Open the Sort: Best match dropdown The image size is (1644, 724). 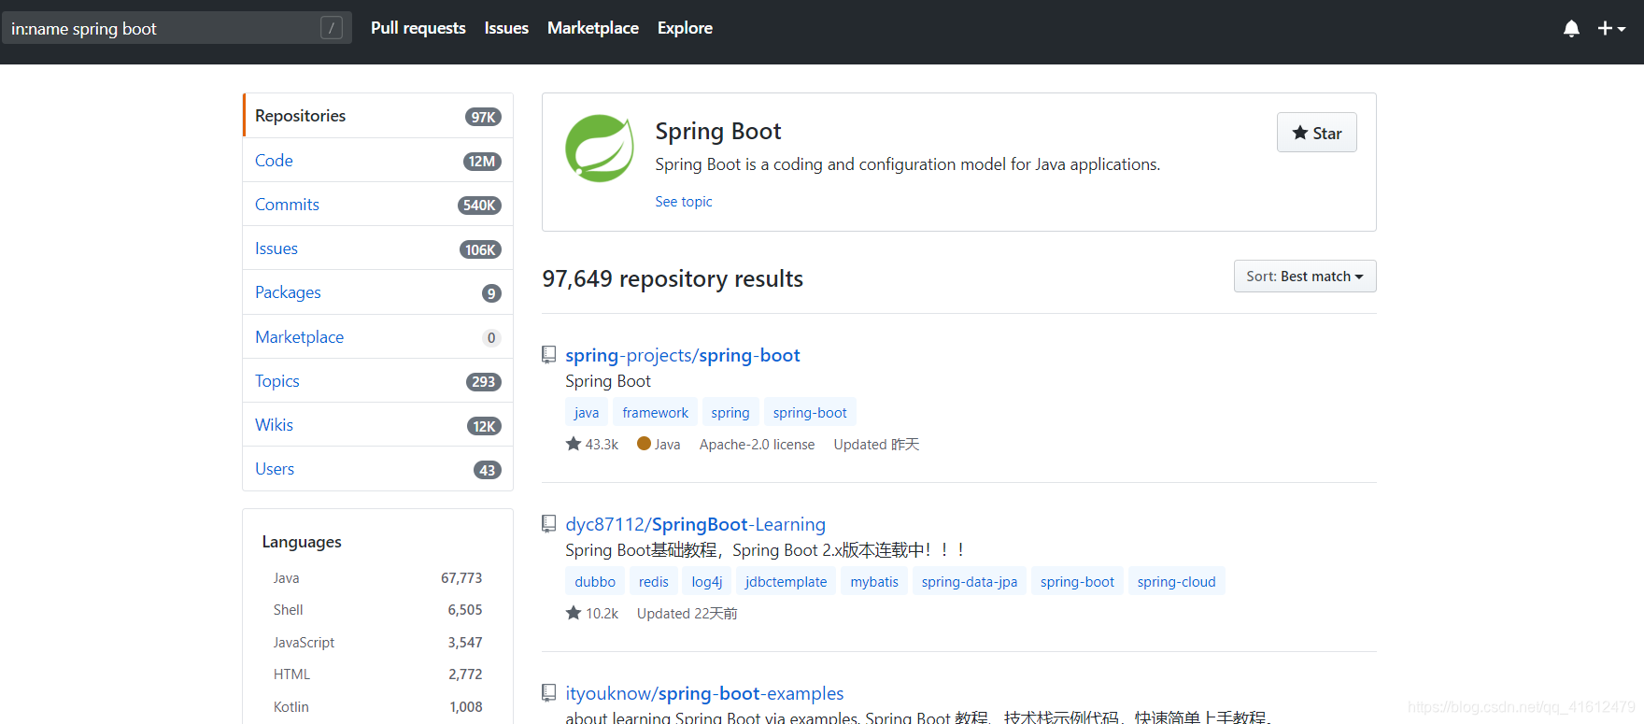pos(1304,277)
